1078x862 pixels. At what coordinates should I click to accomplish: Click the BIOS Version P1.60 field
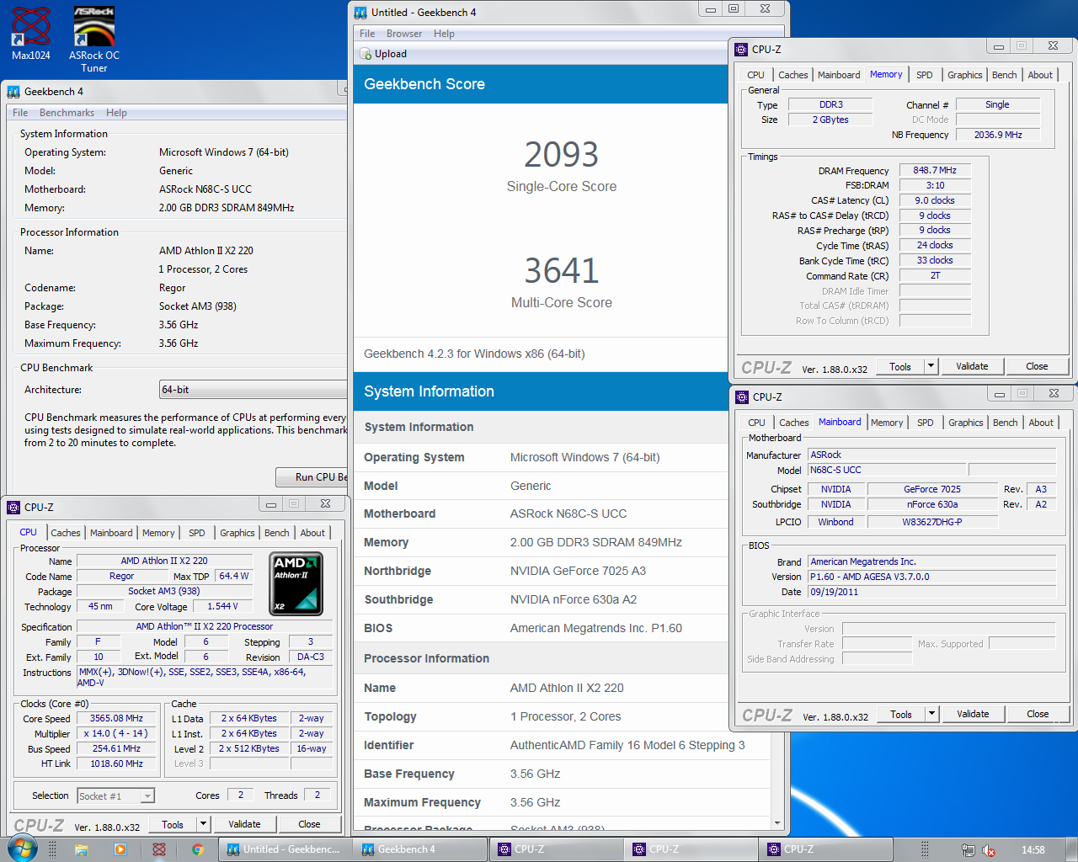pyautogui.click(x=931, y=577)
